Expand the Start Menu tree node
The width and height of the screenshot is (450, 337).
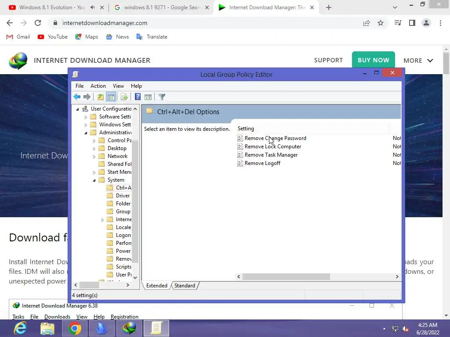tap(94, 172)
